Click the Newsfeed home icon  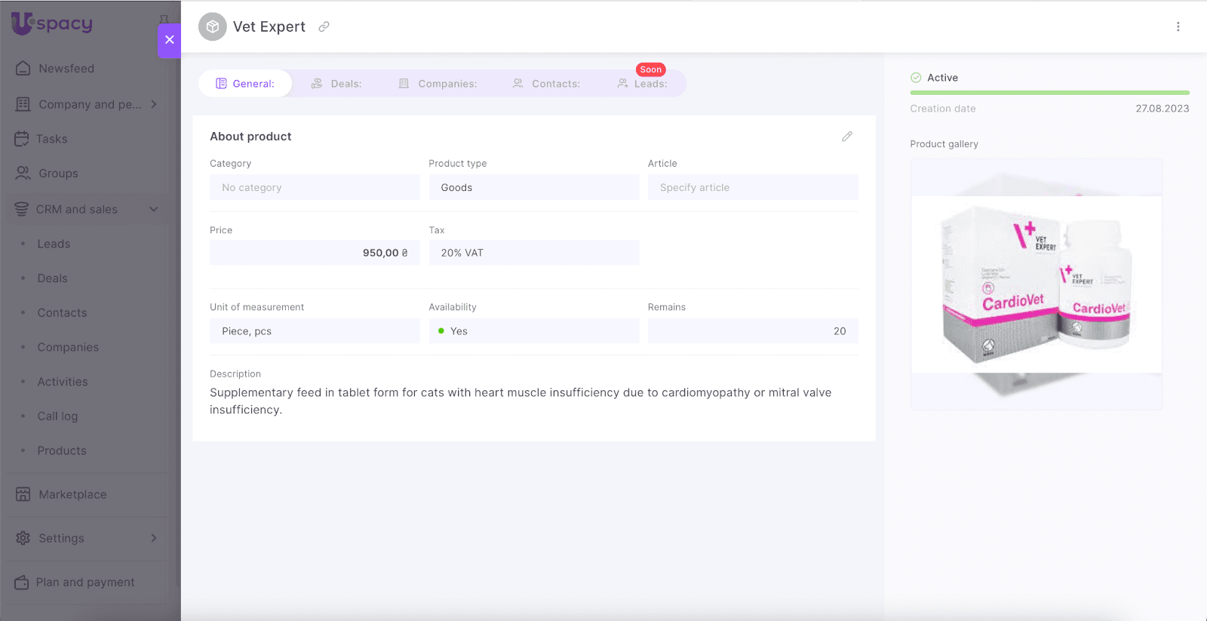(23, 69)
